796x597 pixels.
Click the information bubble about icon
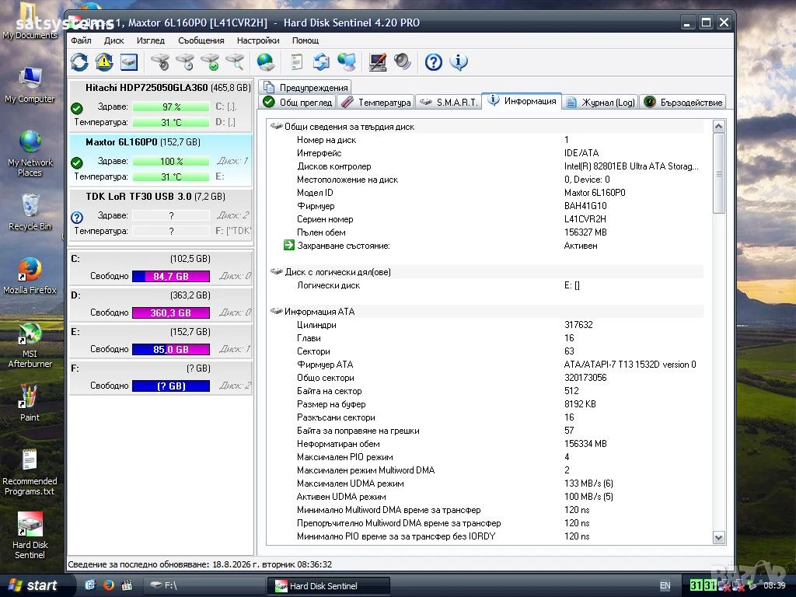click(459, 62)
